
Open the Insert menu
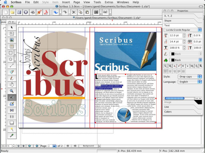pyautogui.click(x=66, y=2)
